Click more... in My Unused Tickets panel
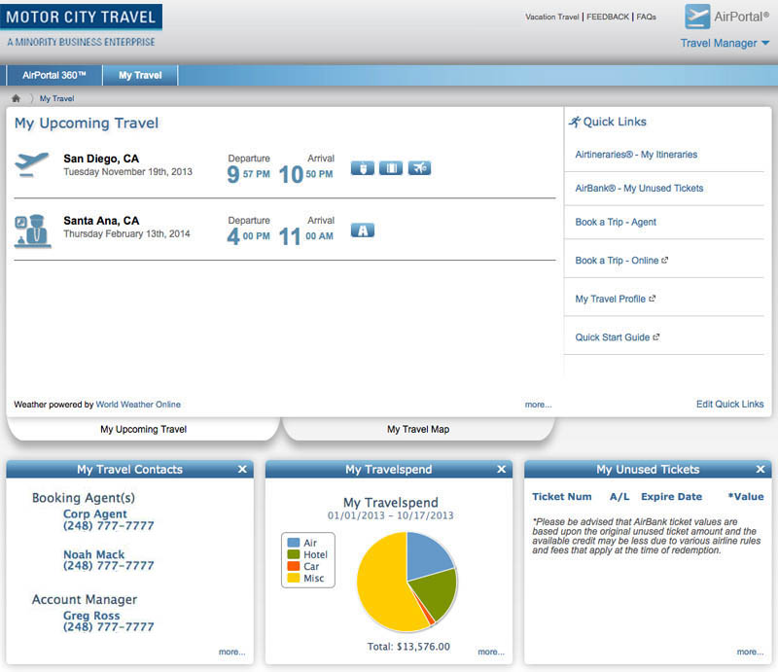Image resolution: width=778 pixels, height=672 pixels. tap(750, 652)
